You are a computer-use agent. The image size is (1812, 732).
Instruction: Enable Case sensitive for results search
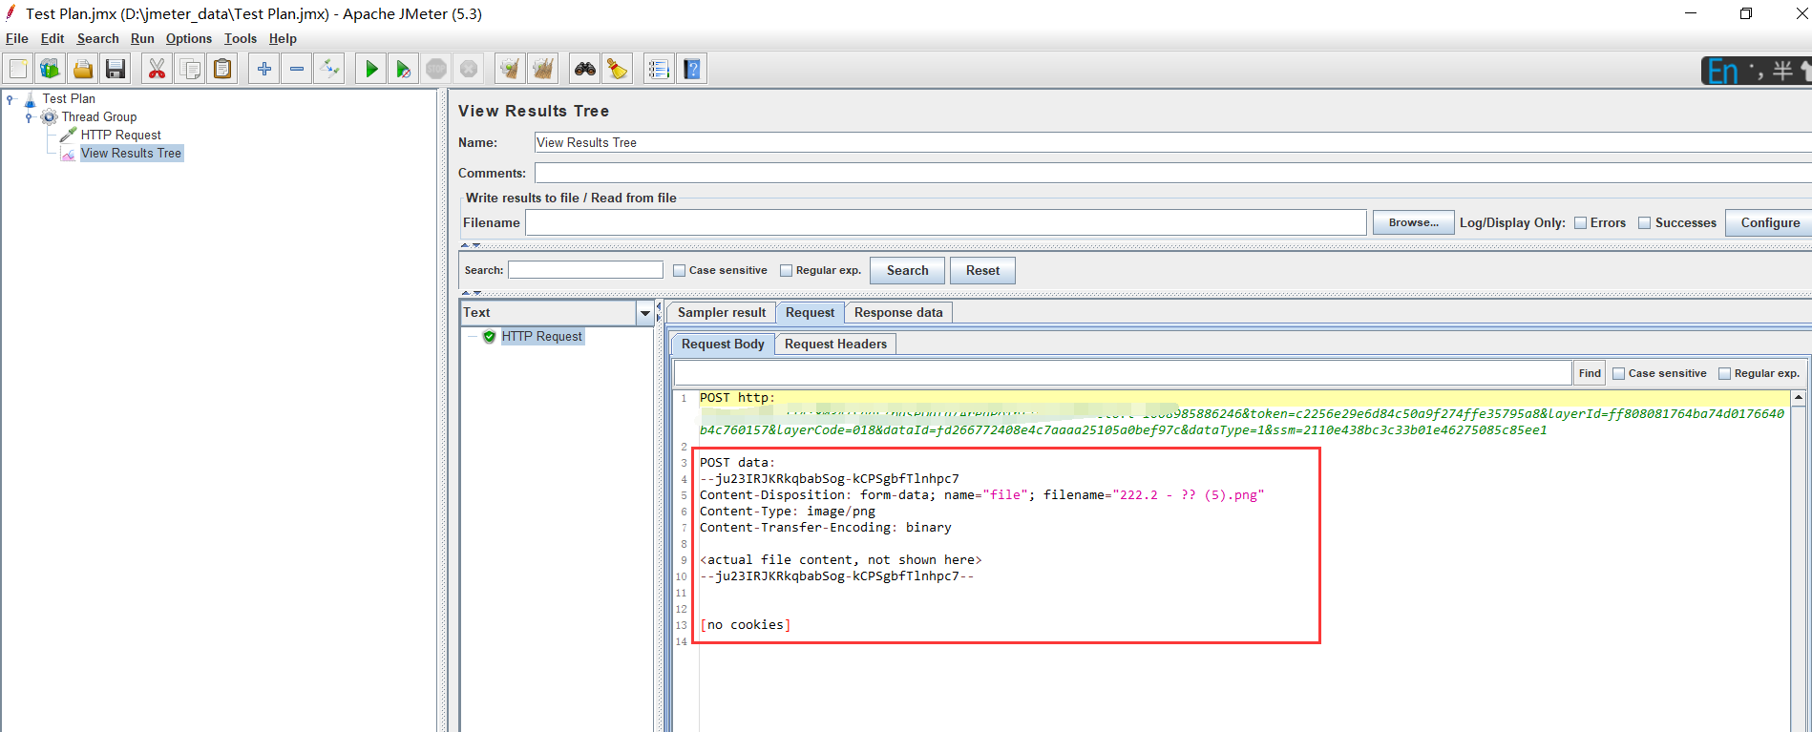click(x=680, y=271)
